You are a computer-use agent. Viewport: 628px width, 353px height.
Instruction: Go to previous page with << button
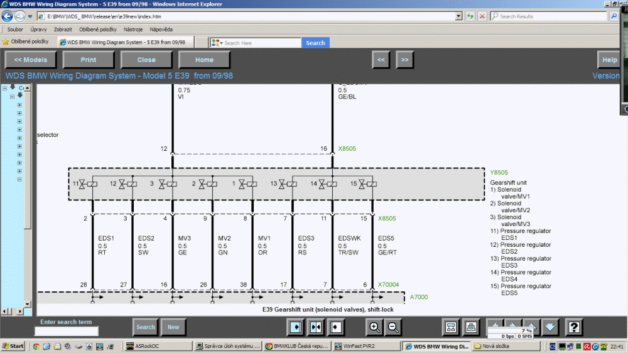coord(381,60)
